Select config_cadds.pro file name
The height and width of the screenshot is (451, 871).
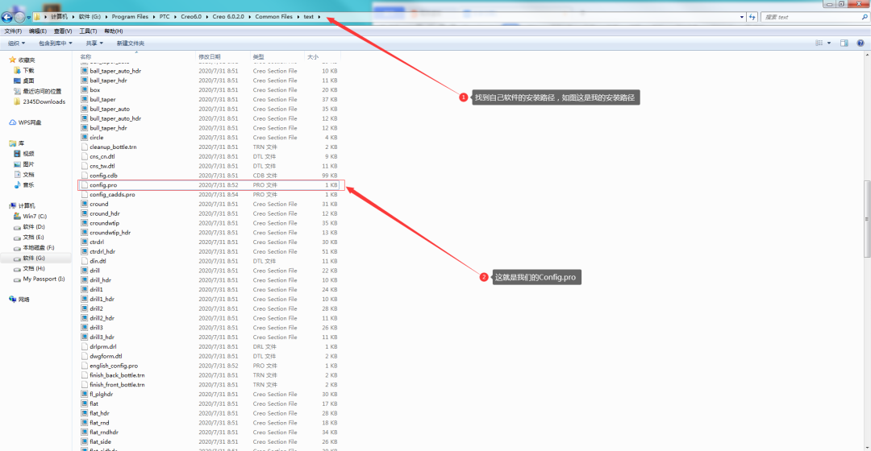112,195
